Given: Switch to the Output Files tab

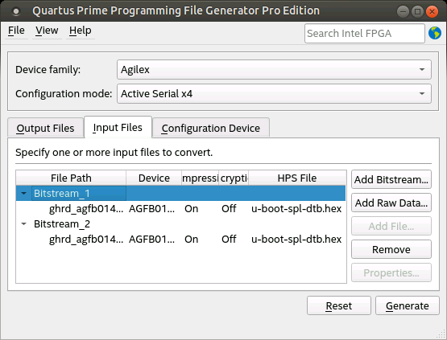Looking at the screenshot, I should click(45, 128).
